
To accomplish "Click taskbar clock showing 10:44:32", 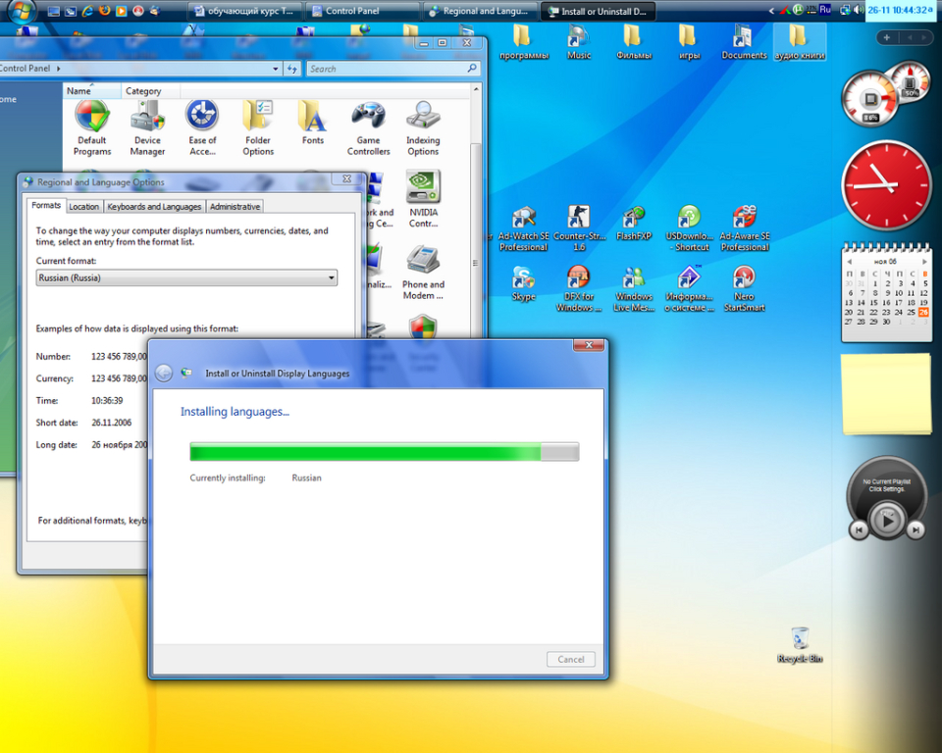I will (x=901, y=10).
